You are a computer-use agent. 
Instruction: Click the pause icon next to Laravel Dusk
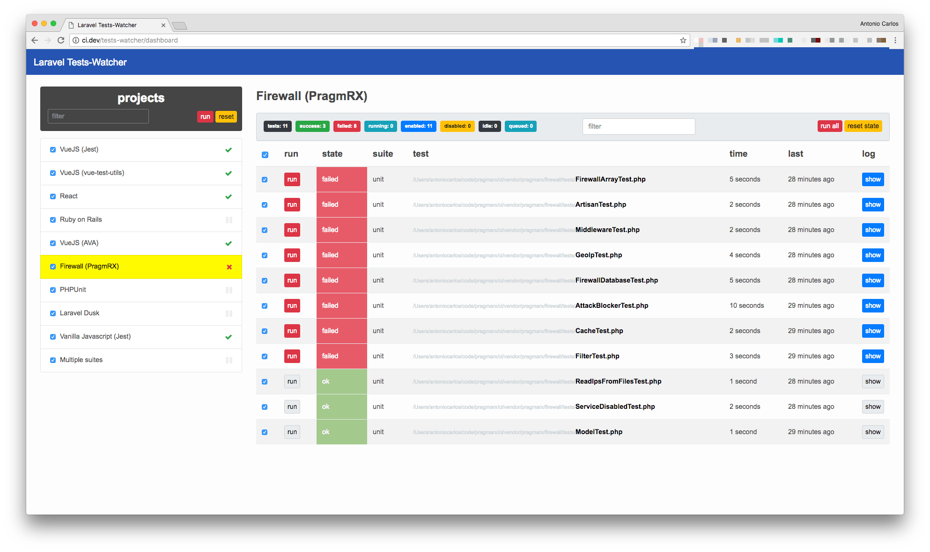click(x=229, y=313)
